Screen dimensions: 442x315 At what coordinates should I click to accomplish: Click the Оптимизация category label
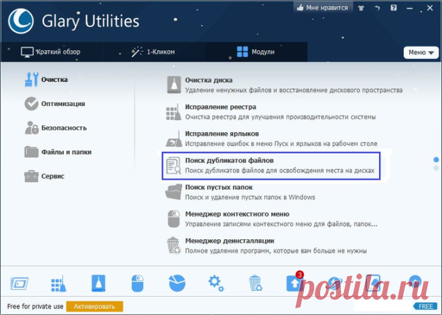point(63,104)
